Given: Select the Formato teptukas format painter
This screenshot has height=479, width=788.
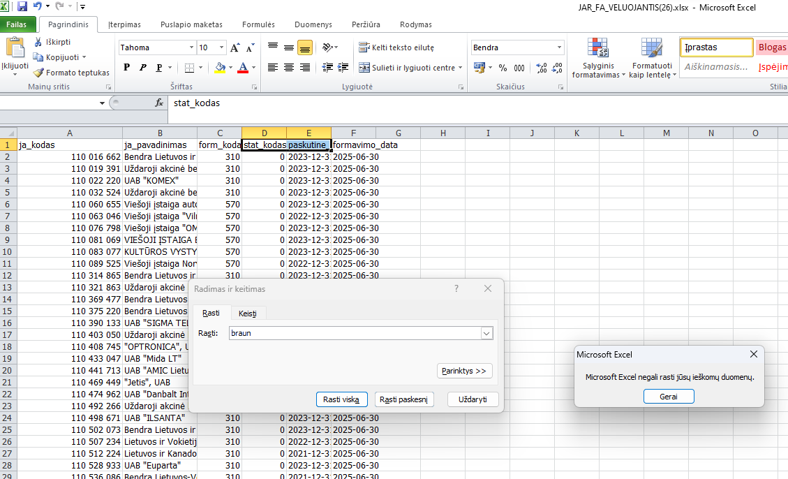Looking at the screenshot, I should [38, 73].
